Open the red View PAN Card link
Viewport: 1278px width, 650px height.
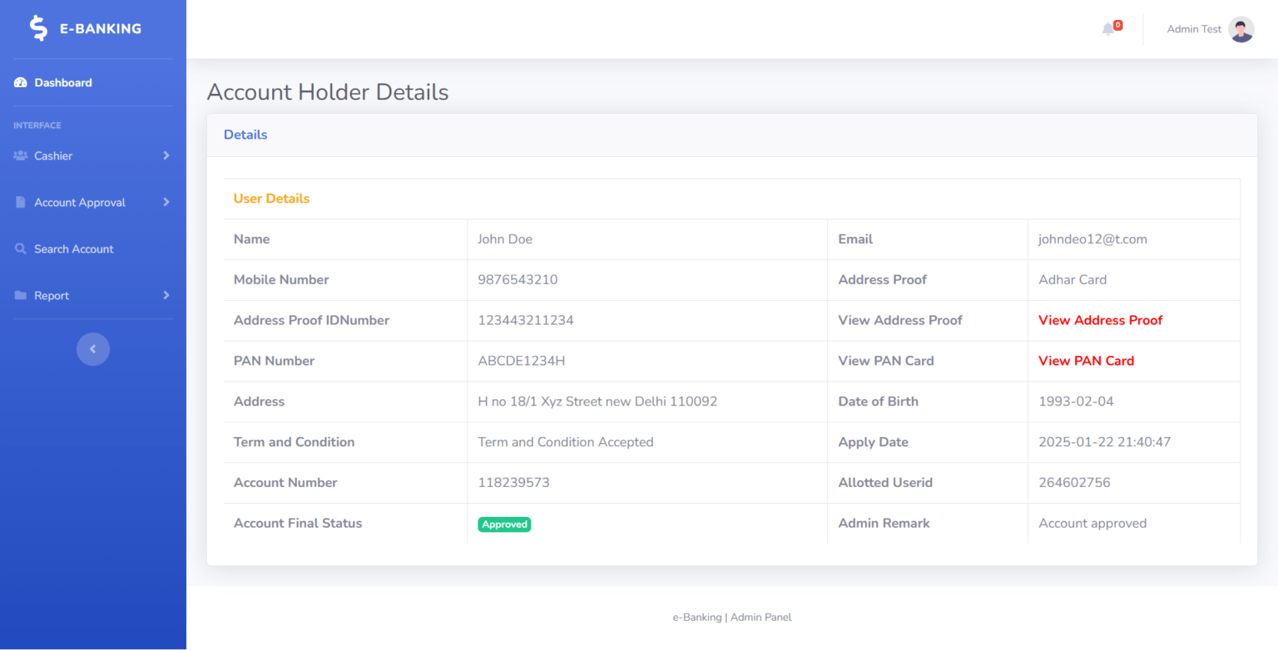pos(1086,362)
